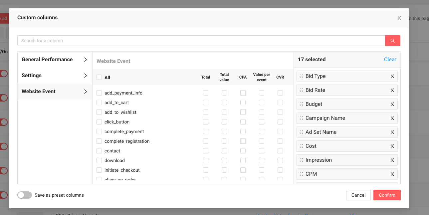
Task: Open the Settings column category
Action: 32,76
